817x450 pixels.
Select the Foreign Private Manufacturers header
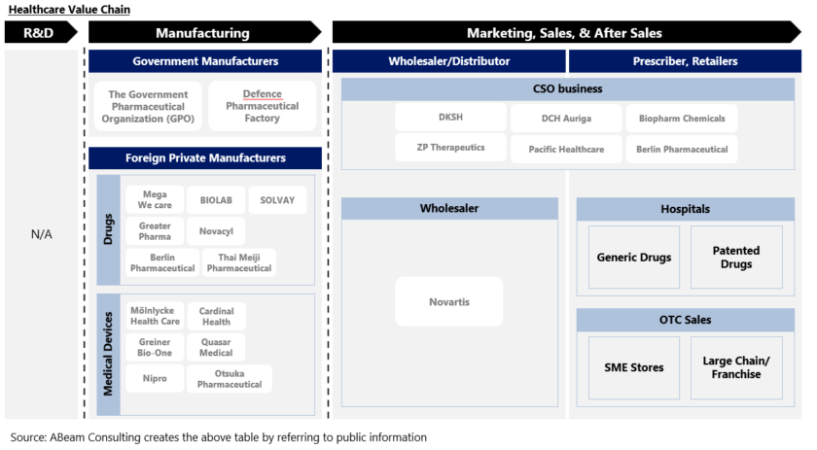(205, 157)
